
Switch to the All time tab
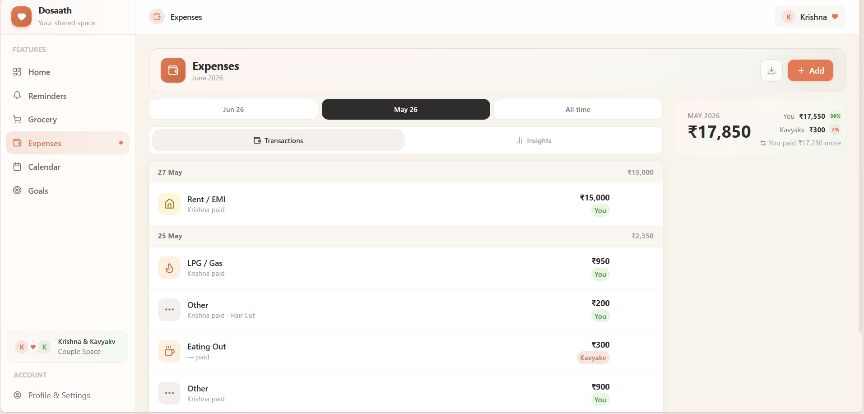point(578,109)
